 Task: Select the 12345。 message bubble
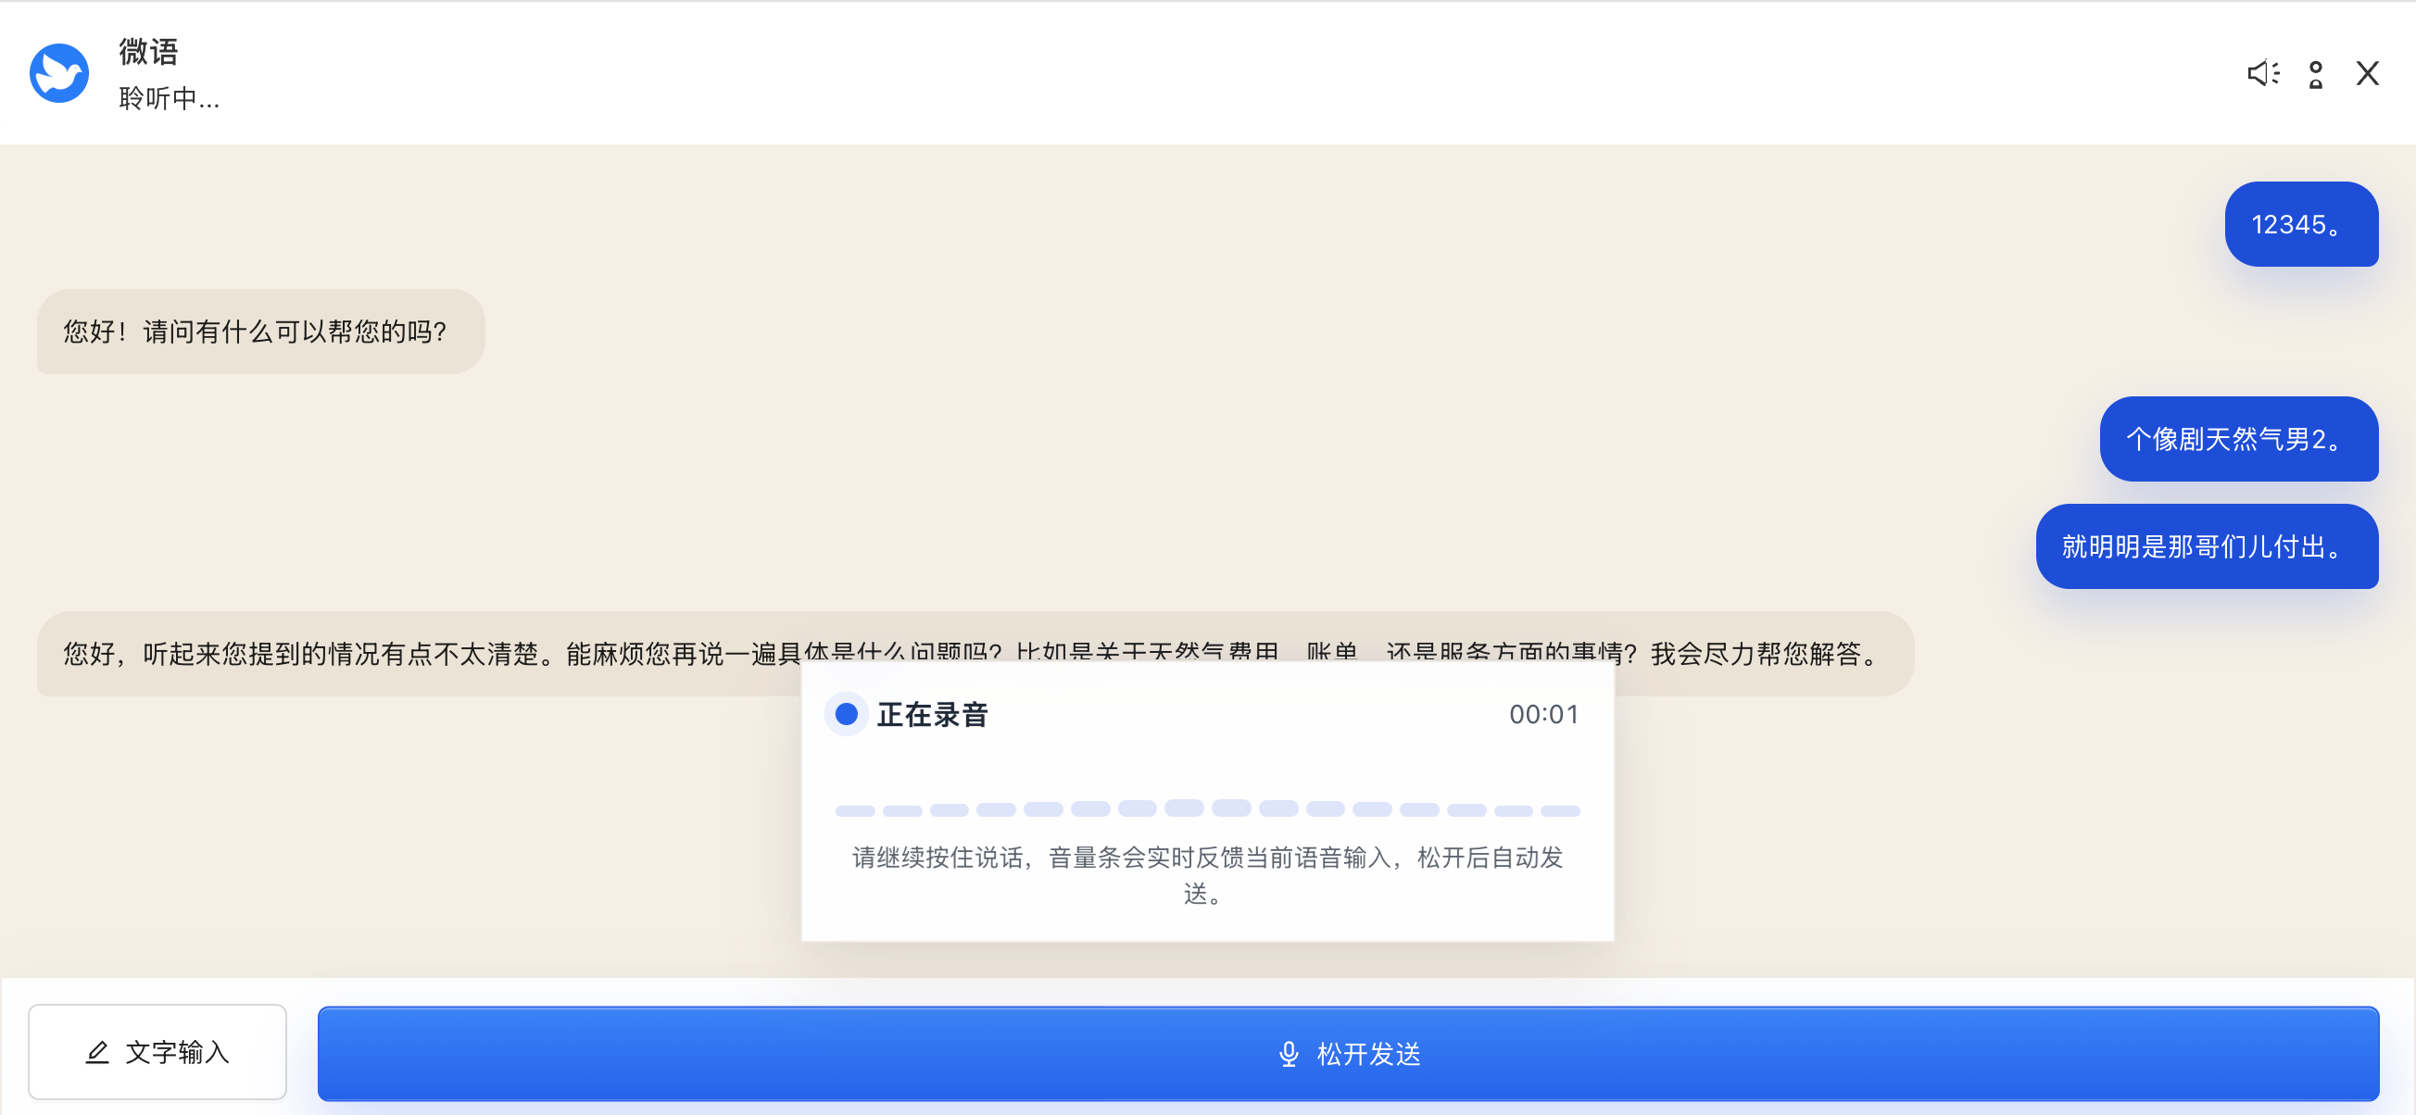tap(2300, 224)
